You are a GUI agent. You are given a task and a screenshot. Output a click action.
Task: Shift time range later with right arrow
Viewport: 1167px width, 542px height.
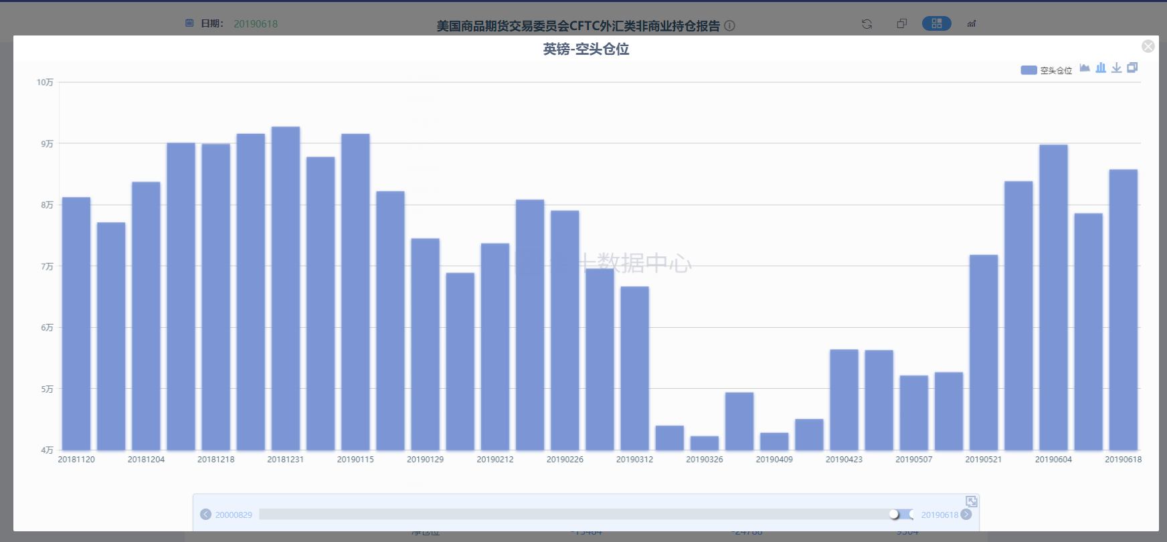pos(966,515)
